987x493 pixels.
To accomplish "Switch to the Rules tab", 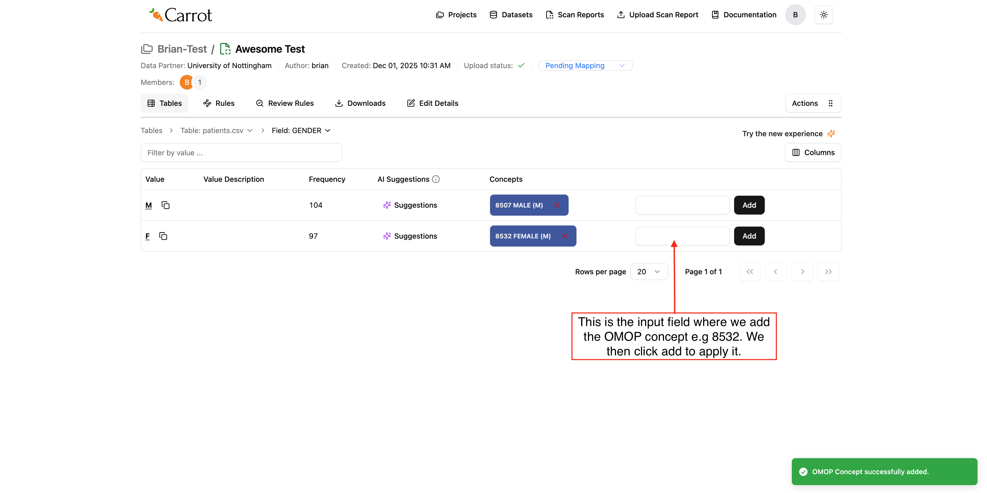I will tap(219, 103).
